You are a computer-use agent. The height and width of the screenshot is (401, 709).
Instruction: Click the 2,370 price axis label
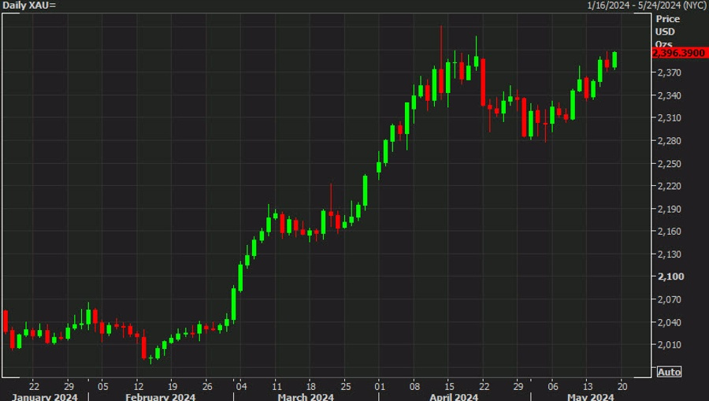[x=669, y=72]
